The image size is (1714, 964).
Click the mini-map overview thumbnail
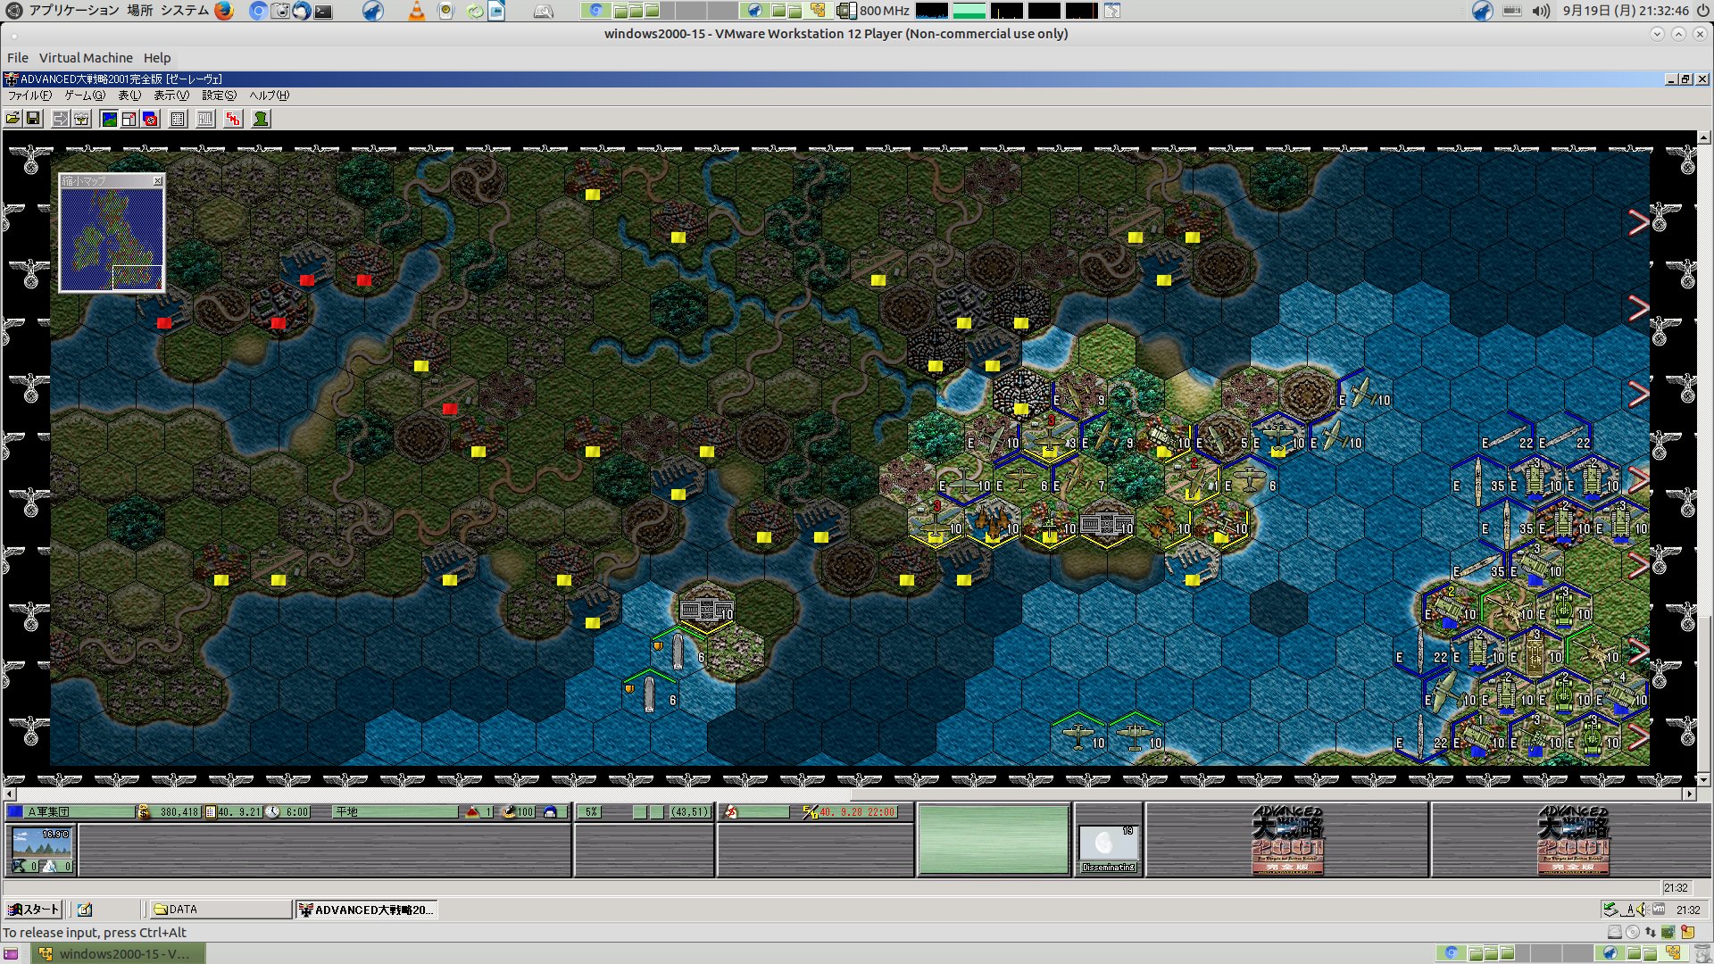pos(112,239)
